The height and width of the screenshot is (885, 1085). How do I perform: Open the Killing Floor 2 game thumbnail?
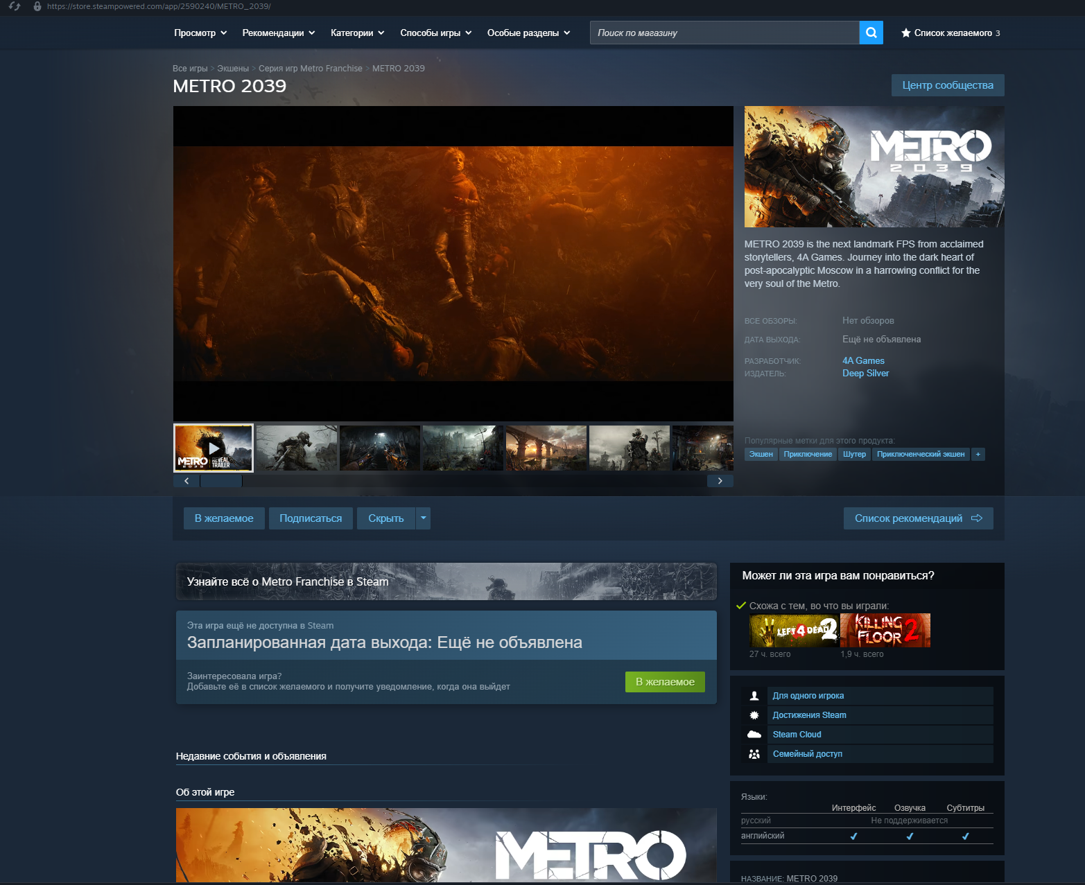(x=885, y=631)
